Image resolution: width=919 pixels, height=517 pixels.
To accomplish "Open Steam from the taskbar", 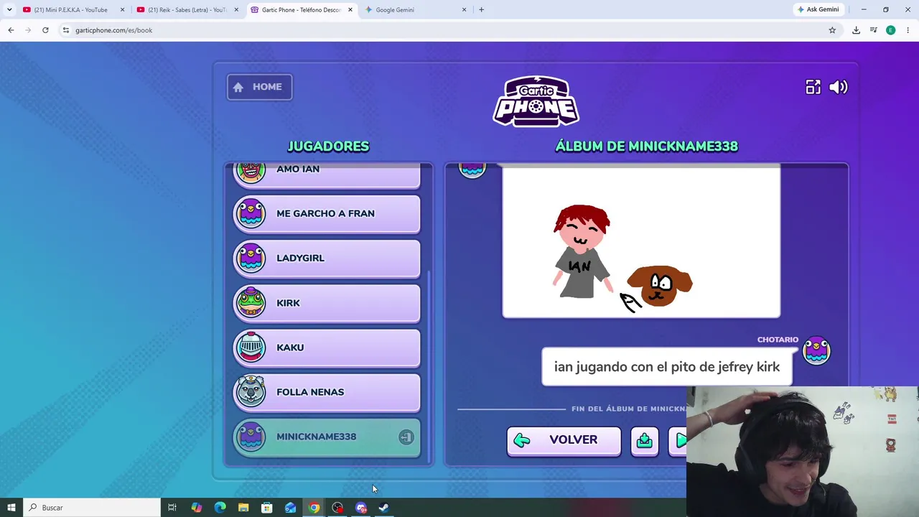I will tap(384, 508).
